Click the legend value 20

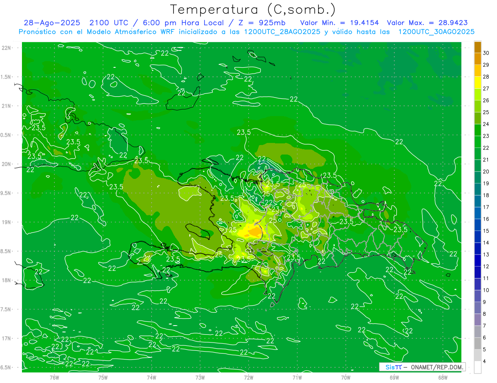486,171
